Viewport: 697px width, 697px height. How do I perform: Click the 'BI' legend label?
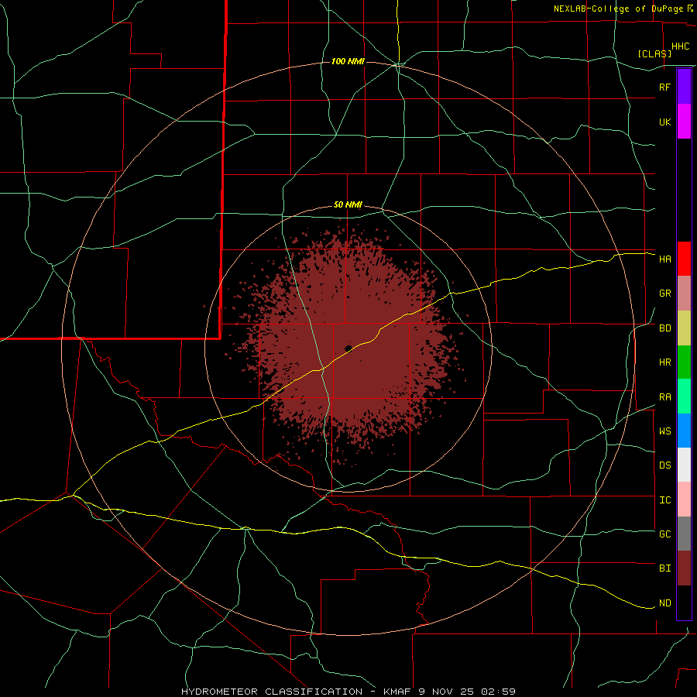664,568
